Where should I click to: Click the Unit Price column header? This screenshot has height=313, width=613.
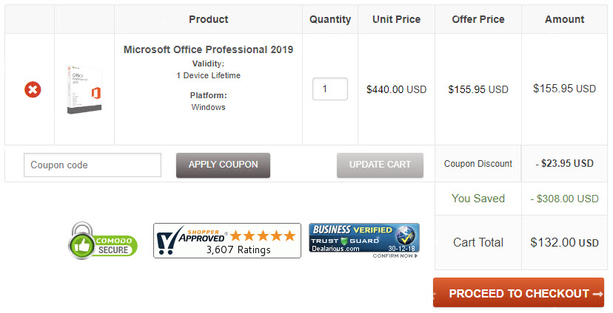(x=396, y=19)
